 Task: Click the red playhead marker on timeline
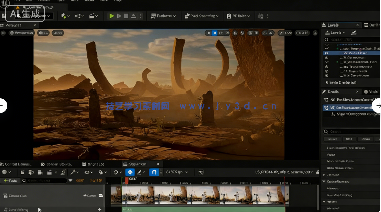click(126, 180)
